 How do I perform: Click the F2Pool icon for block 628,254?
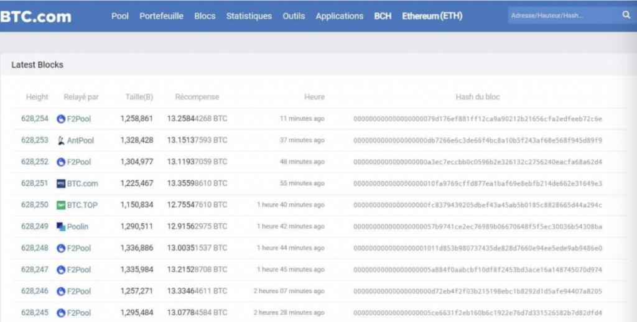point(61,119)
